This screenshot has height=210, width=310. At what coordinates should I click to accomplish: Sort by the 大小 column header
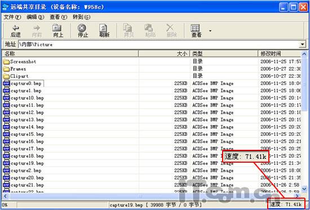[x=164, y=53]
